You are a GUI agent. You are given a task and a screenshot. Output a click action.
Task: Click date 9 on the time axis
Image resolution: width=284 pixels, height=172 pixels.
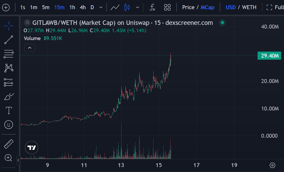(x=47, y=165)
